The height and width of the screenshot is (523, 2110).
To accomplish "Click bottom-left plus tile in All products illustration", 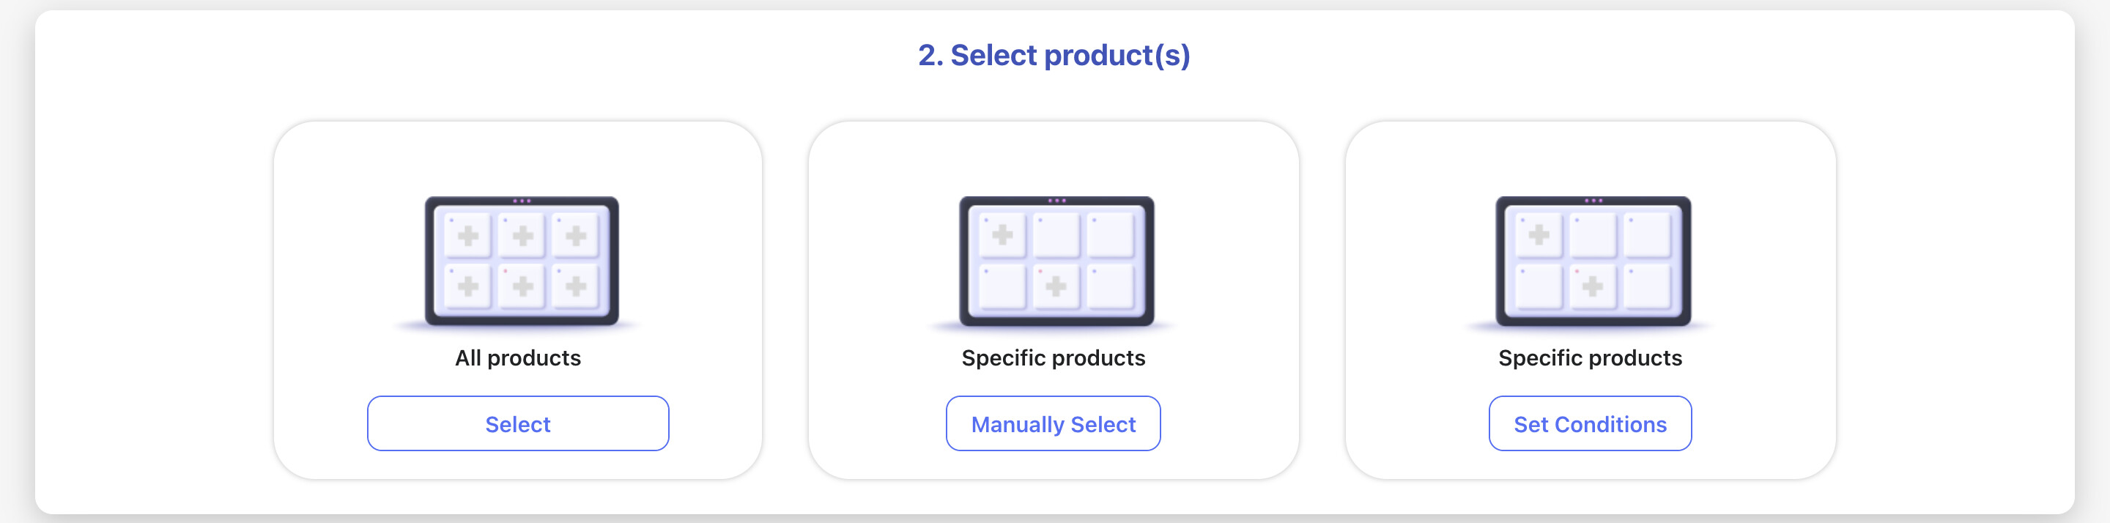I will (467, 286).
